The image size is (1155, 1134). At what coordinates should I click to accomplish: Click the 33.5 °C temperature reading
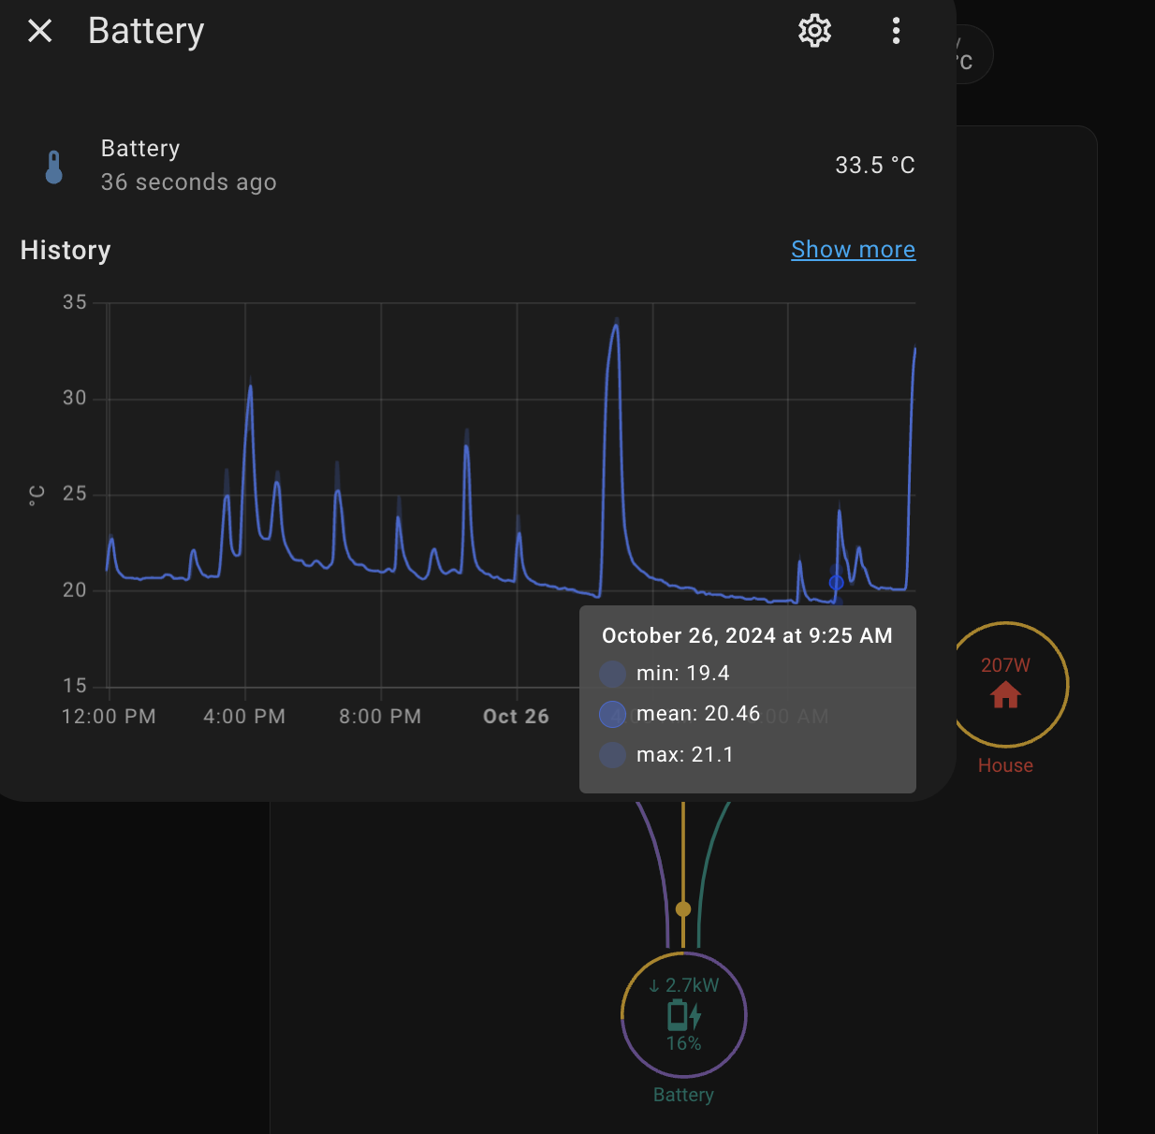pyautogui.click(x=875, y=166)
